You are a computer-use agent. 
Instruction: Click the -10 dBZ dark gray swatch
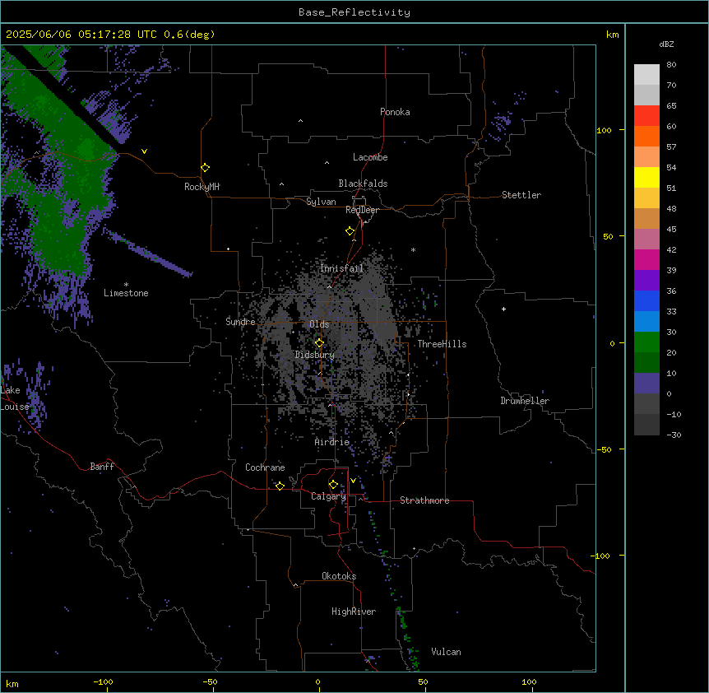point(646,425)
